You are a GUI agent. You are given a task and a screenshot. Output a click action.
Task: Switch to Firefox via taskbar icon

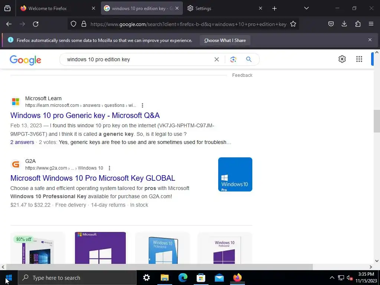click(x=237, y=278)
